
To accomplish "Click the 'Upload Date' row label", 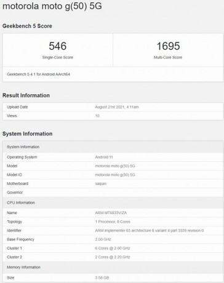I will click(x=17, y=107).
